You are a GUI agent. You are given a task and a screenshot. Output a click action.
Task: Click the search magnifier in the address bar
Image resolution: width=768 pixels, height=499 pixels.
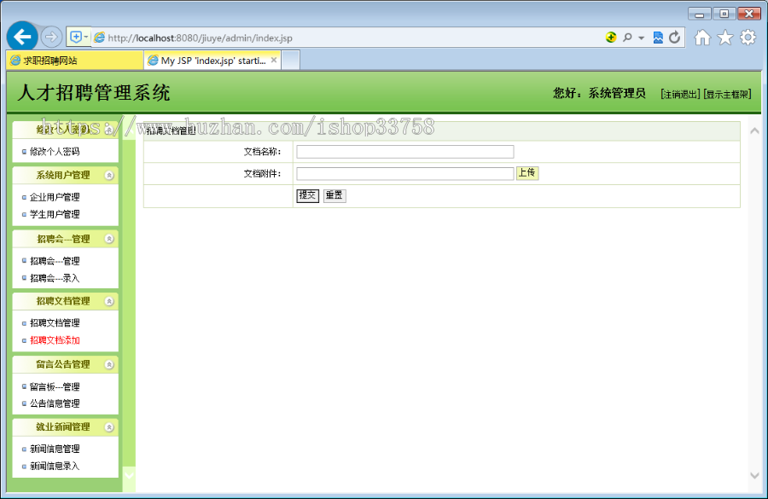(x=628, y=38)
